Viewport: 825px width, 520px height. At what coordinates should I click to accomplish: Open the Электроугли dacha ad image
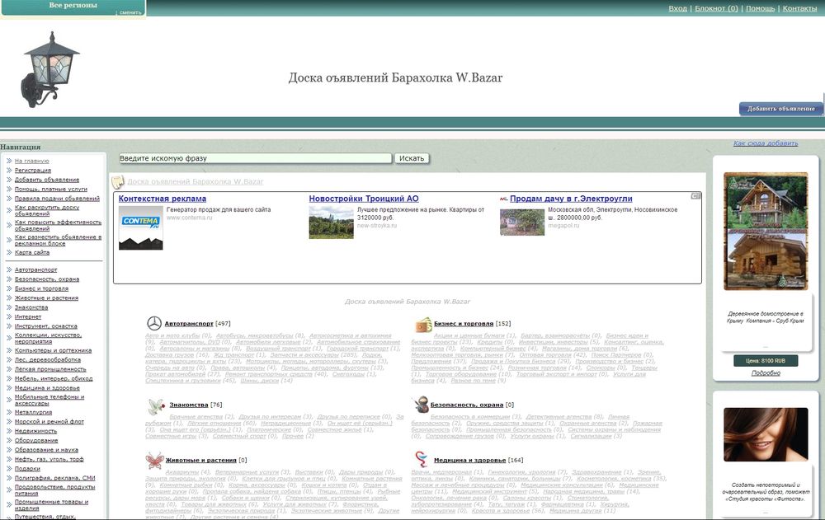522,222
